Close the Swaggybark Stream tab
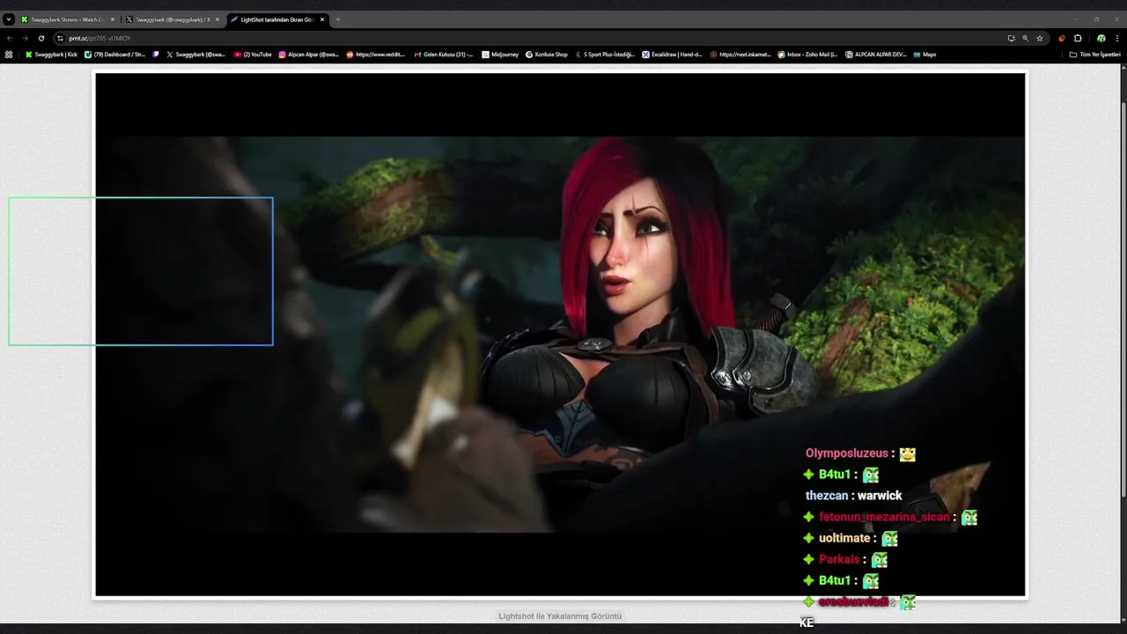The image size is (1127, 634). (113, 19)
